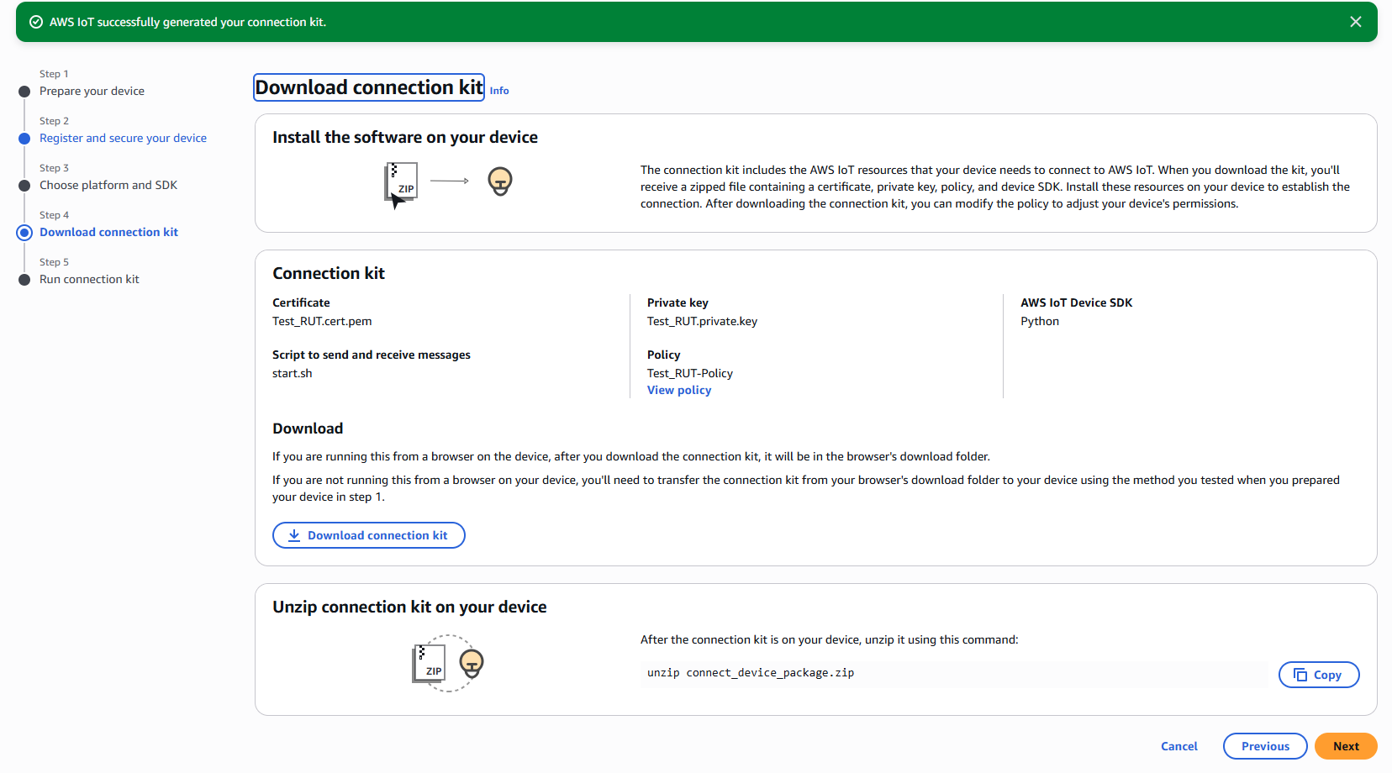Click the ZIP file illustration in Install section
Screen dimensions: 1392x773
(x=402, y=183)
